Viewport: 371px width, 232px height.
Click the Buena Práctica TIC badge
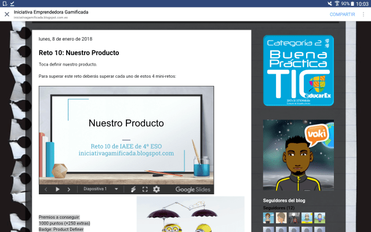point(299,71)
